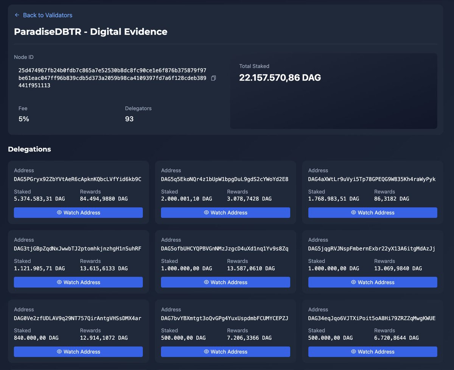Click staked amount 2.000.001,10 DAG
This screenshot has height=370, width=454.
coord(187,199)
